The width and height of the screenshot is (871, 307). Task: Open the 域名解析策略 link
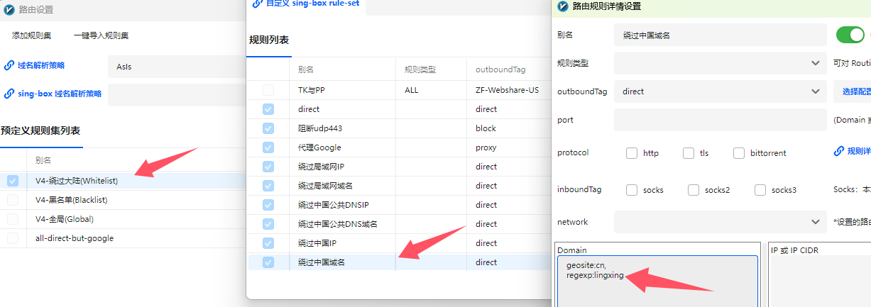[x=41, y=65]
